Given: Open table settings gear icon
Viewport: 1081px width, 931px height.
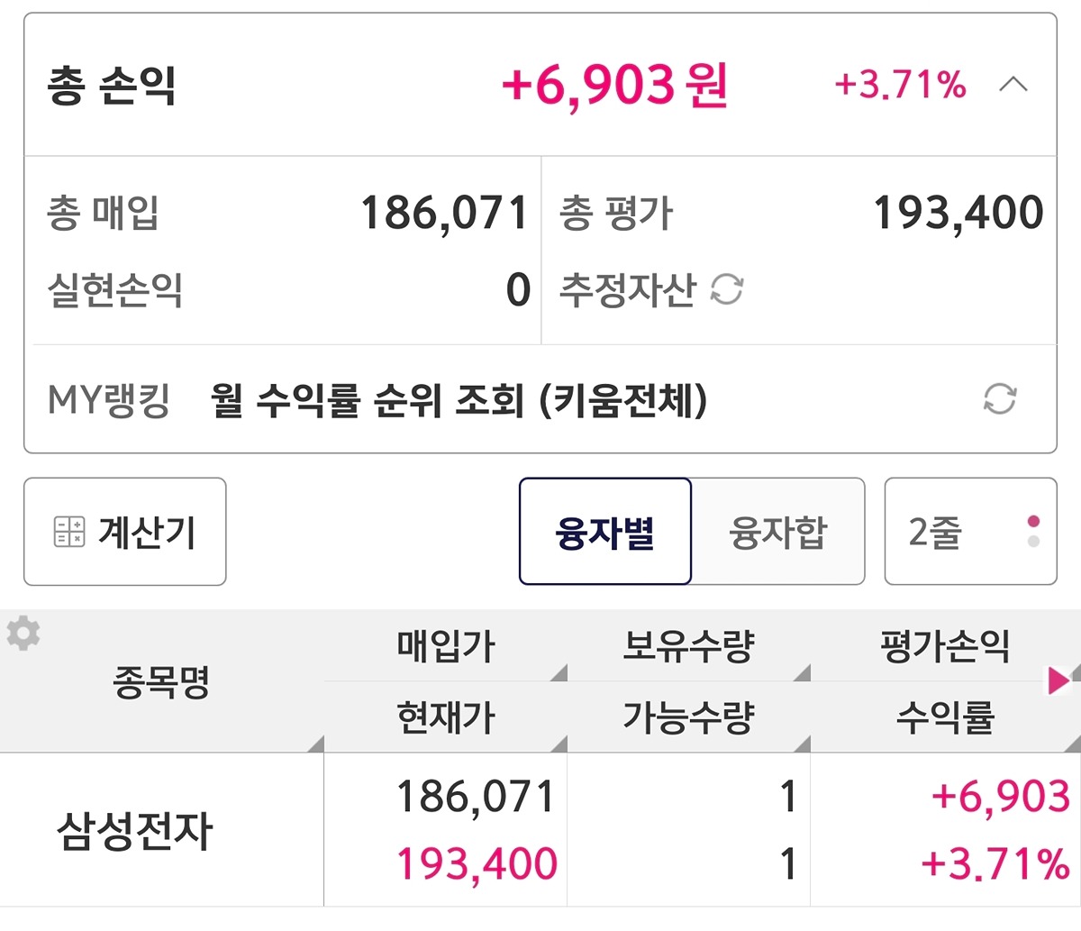Looking at the screenshot, I should click(23, 634).
